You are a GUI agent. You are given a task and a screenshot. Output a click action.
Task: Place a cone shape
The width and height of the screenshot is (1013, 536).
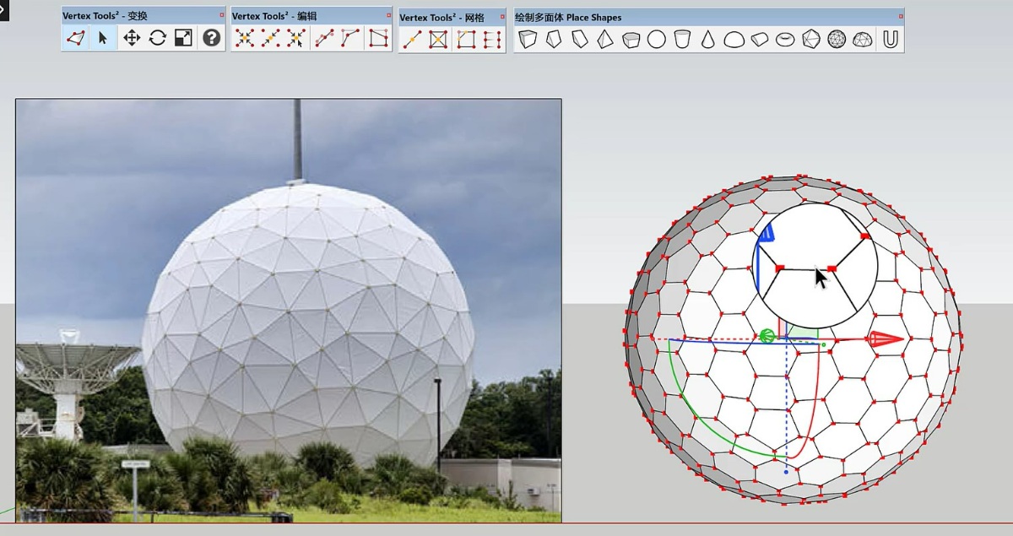point(708,39)
